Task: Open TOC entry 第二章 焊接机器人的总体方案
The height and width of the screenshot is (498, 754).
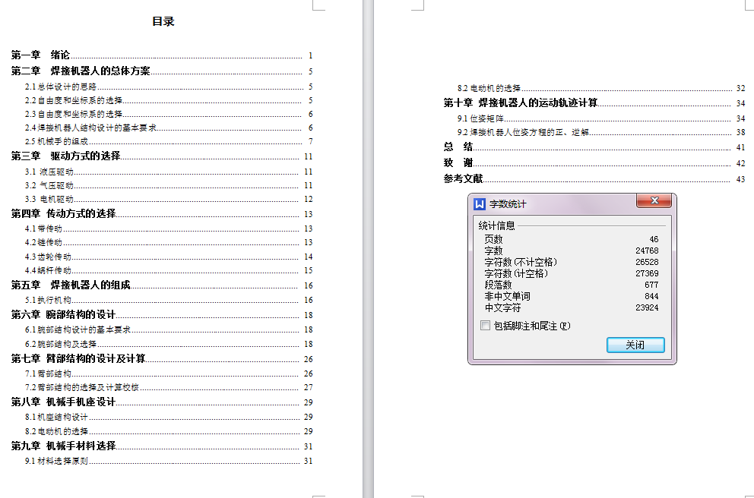Action: (162, 71)
